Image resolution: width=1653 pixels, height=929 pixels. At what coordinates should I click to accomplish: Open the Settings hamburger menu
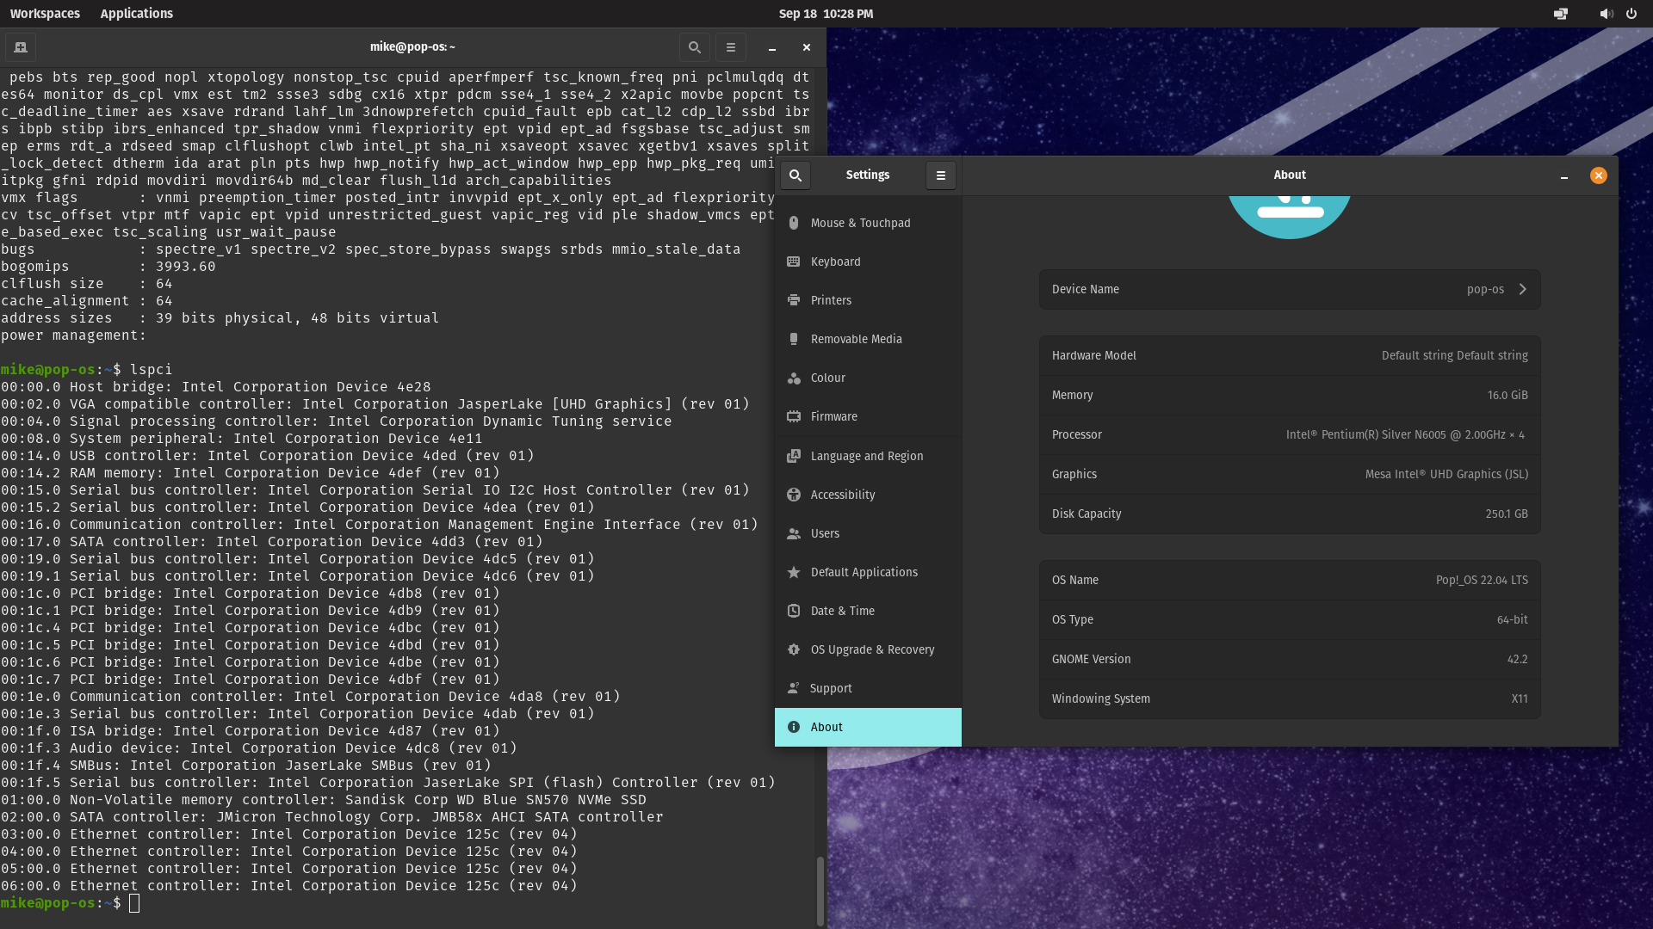pyautogui.click(x=940, y=175)
